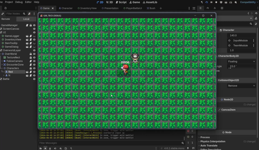The width and height of the screenshot is (259, 150).
Task: Click the lock icon on OverWorld node
Action: (31, 54)
